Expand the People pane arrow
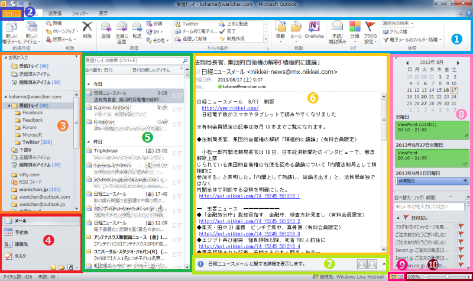 384,264
